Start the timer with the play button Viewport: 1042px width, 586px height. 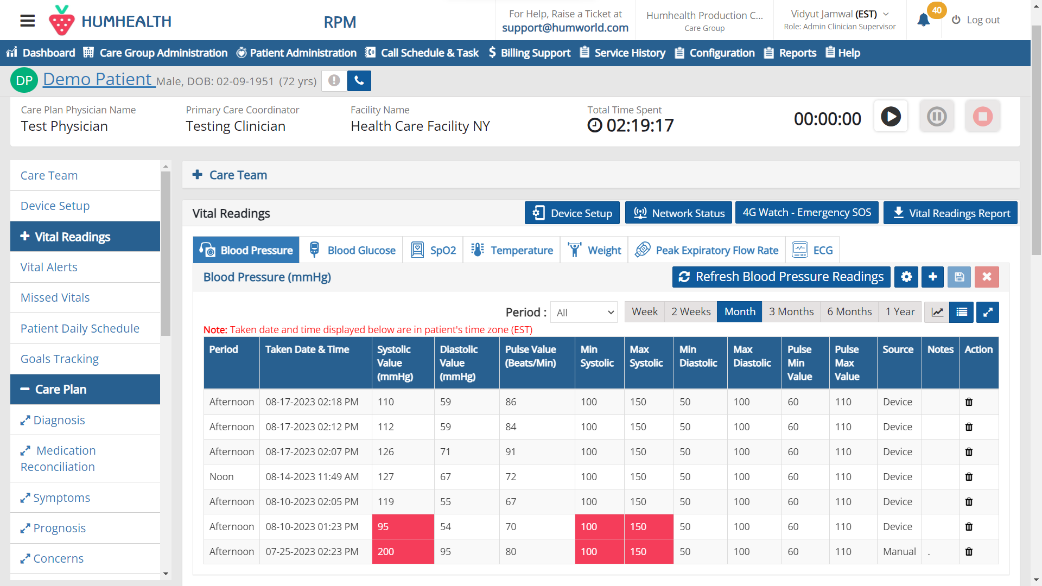click(x=890, y=116)
